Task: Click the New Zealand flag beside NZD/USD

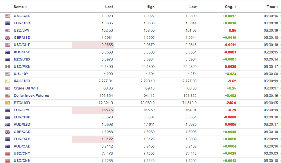Action: click(7, 59)
